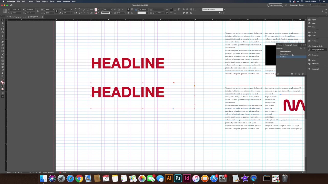The height and width of the screenshot is (184, 328).
Task: Switch to the Character Styles tab
Action: 280,45
